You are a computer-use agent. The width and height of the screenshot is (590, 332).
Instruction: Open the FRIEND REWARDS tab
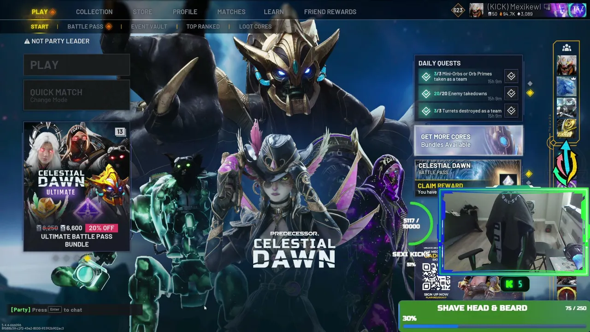(x=330, y=12)
